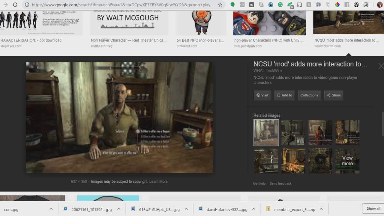Select the second related image in first row

pos(293,133)
